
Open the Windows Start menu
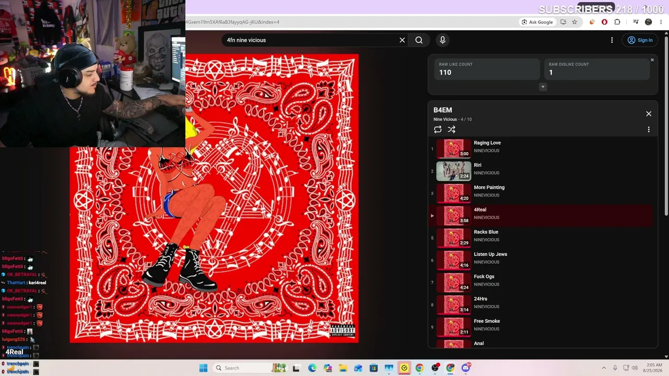[203, 368]
